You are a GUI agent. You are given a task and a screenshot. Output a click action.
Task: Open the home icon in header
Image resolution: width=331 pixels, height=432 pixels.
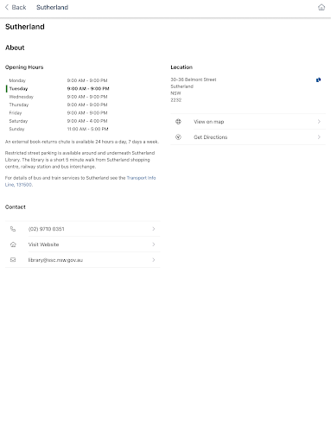click(x=321, y=7)
